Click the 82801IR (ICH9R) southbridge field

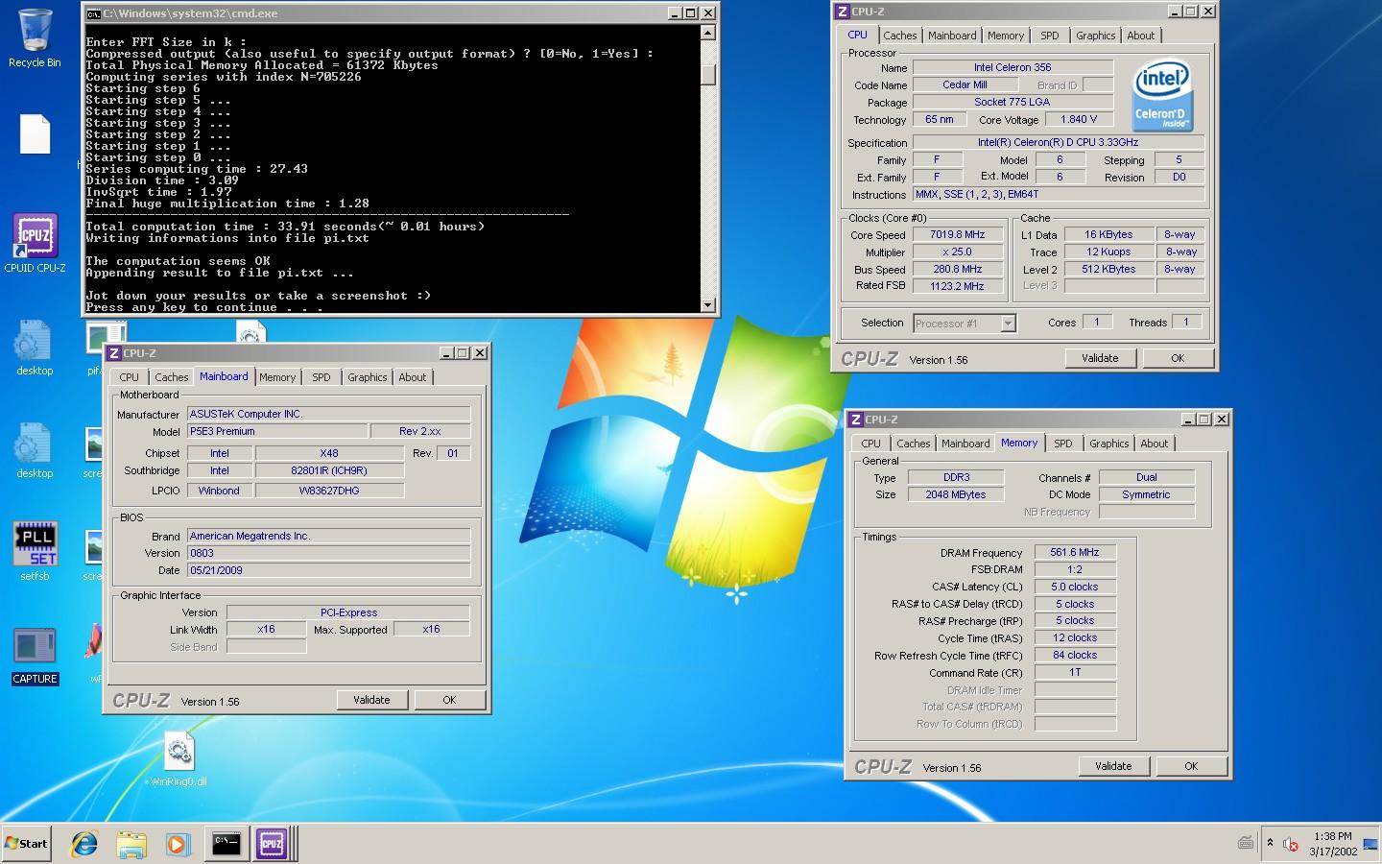(x=329, y=470)
